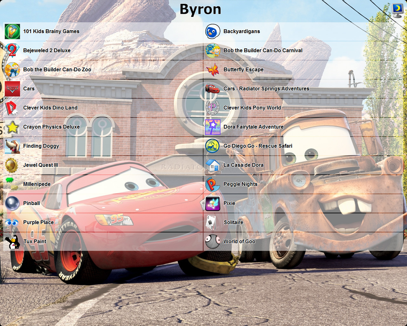This screenshot has height=326, width=407.
Task: Click the La Casa de Dora label
Action: (x=244, y=165)
